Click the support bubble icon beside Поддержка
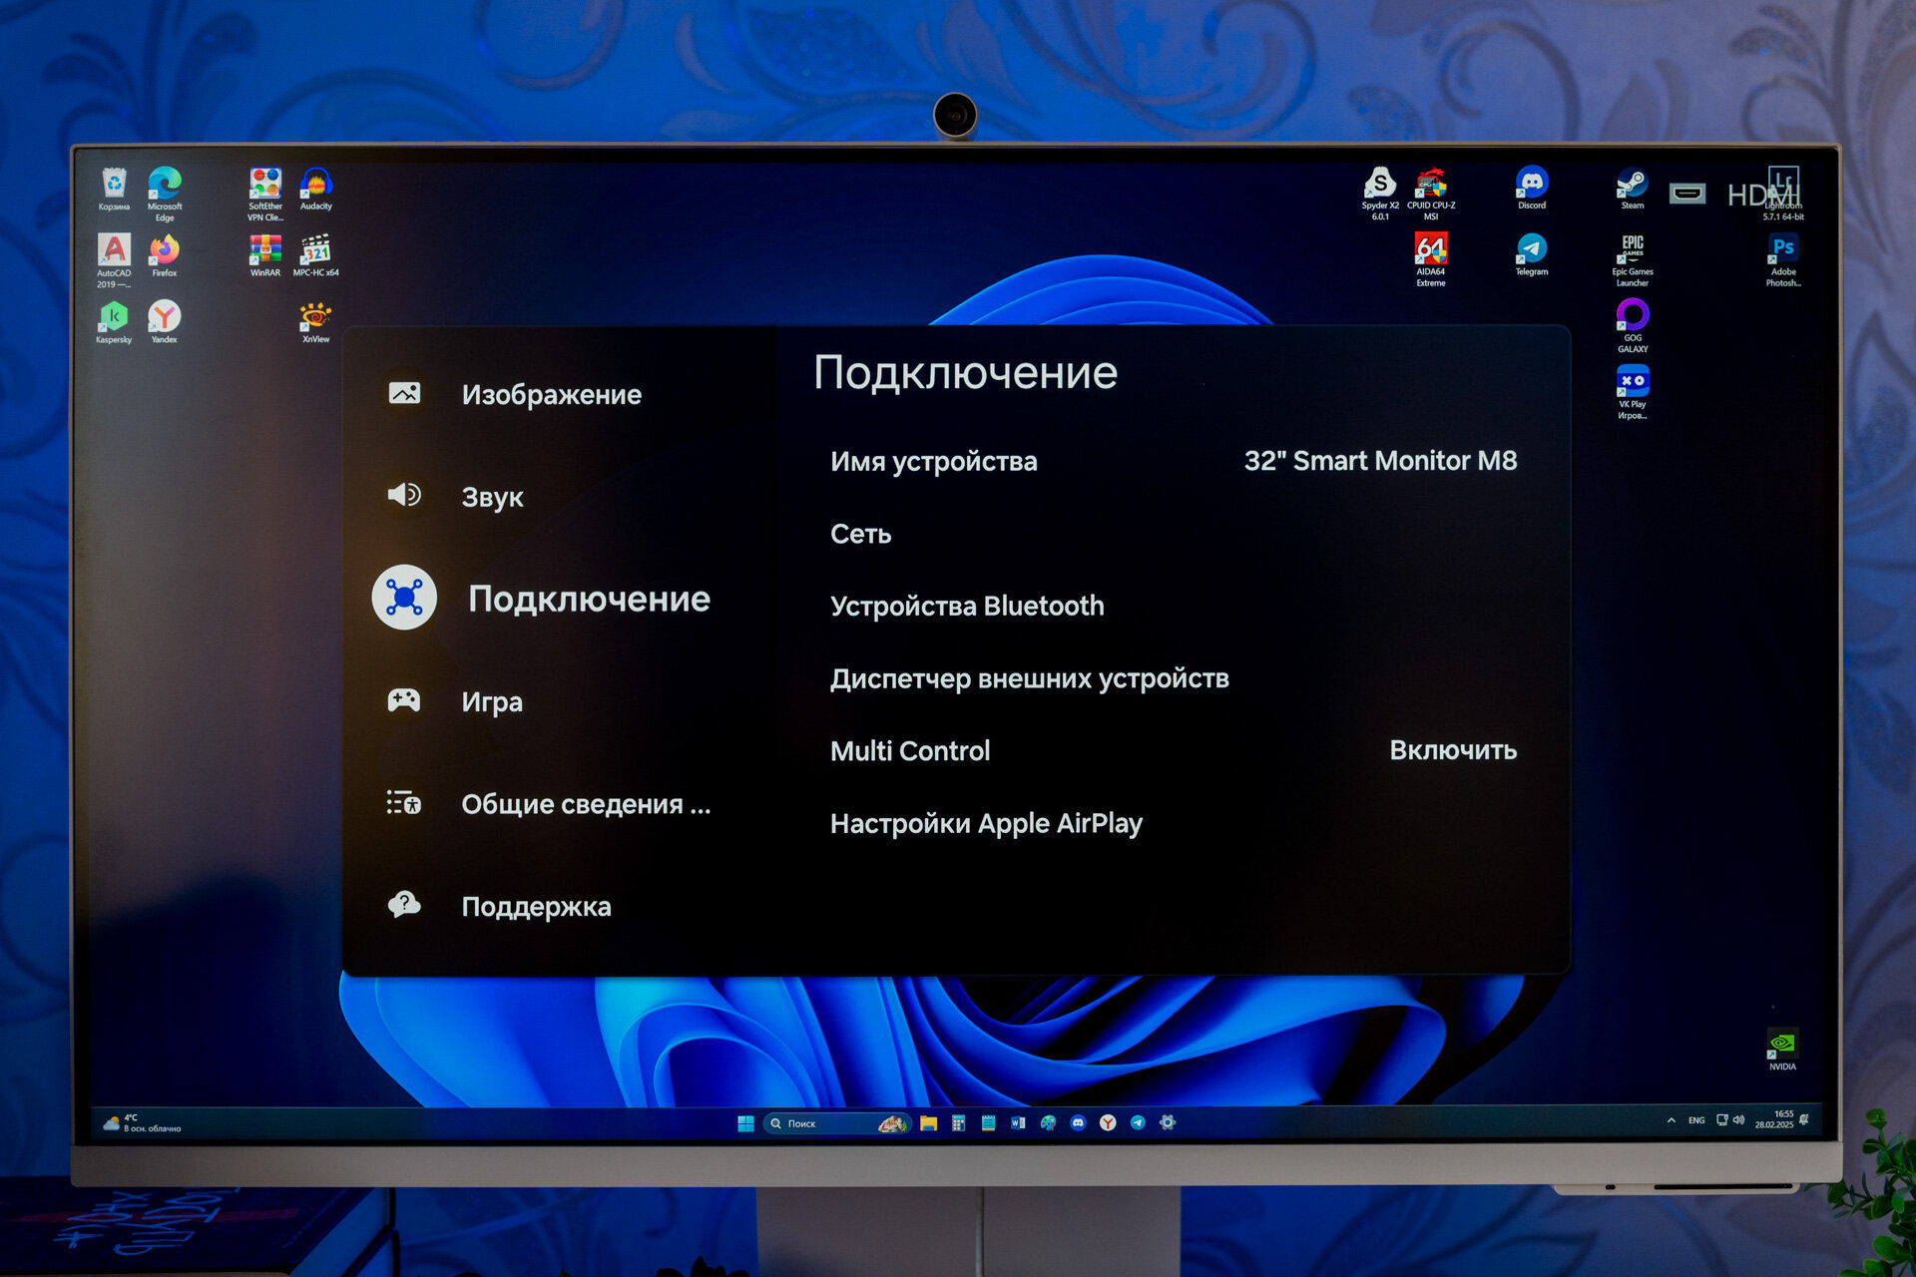This screenshot has width=1916, height=1277. (404, 905)
